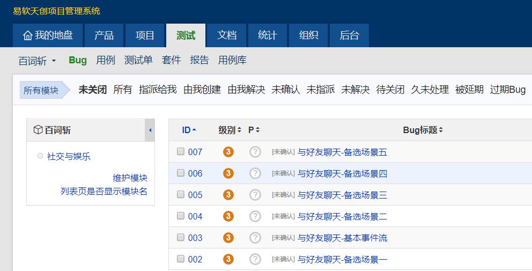The width and height of the screenshot is (532, 271).
Task: Check the box for bug 004
Action: 181,216
